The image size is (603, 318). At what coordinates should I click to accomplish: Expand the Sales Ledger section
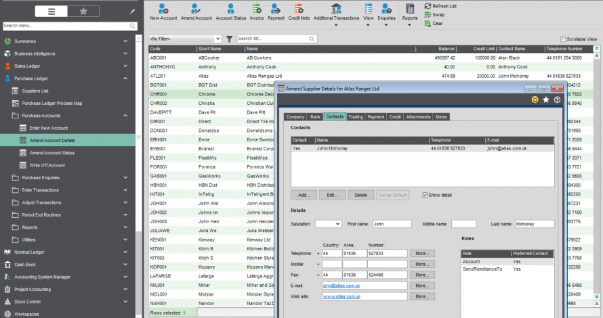[125, 66]
